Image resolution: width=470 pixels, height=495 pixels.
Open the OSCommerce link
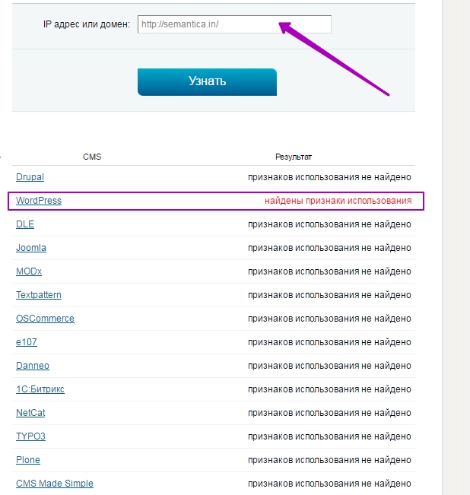(x=45, y=319)
